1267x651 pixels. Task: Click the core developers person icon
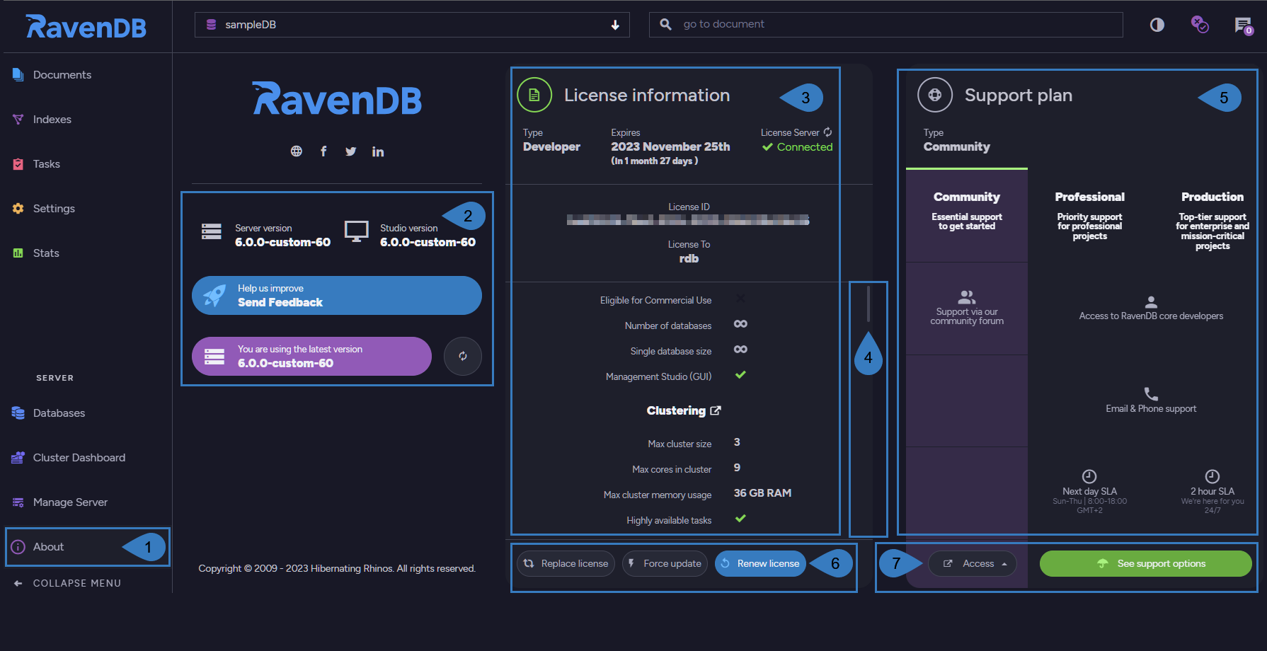1151,302
